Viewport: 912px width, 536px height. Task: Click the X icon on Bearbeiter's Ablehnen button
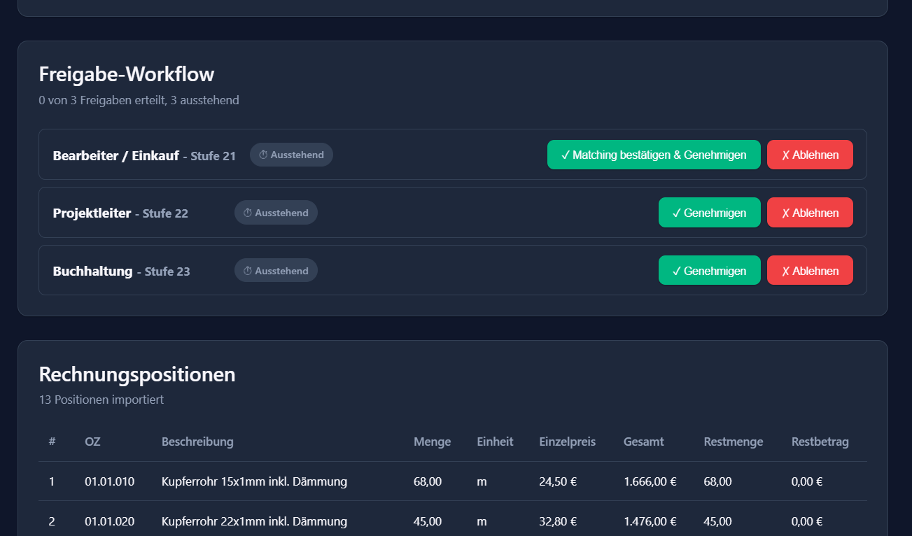(785, 155)
